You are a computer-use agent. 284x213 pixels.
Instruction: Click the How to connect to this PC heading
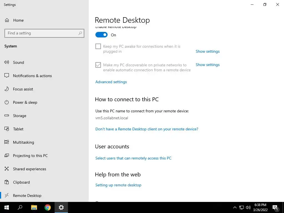(127, 99)
